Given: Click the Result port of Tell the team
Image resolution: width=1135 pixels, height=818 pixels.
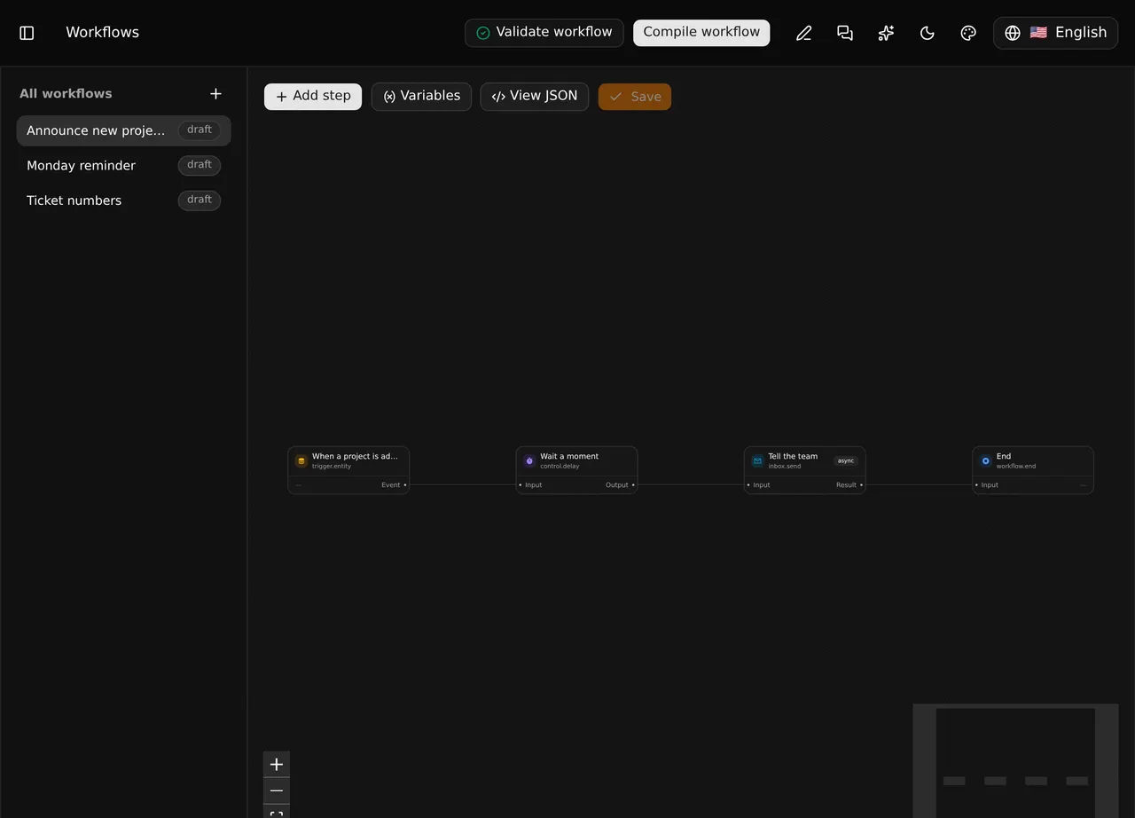Looking at the screenshot, I should (x=861, y=485).
